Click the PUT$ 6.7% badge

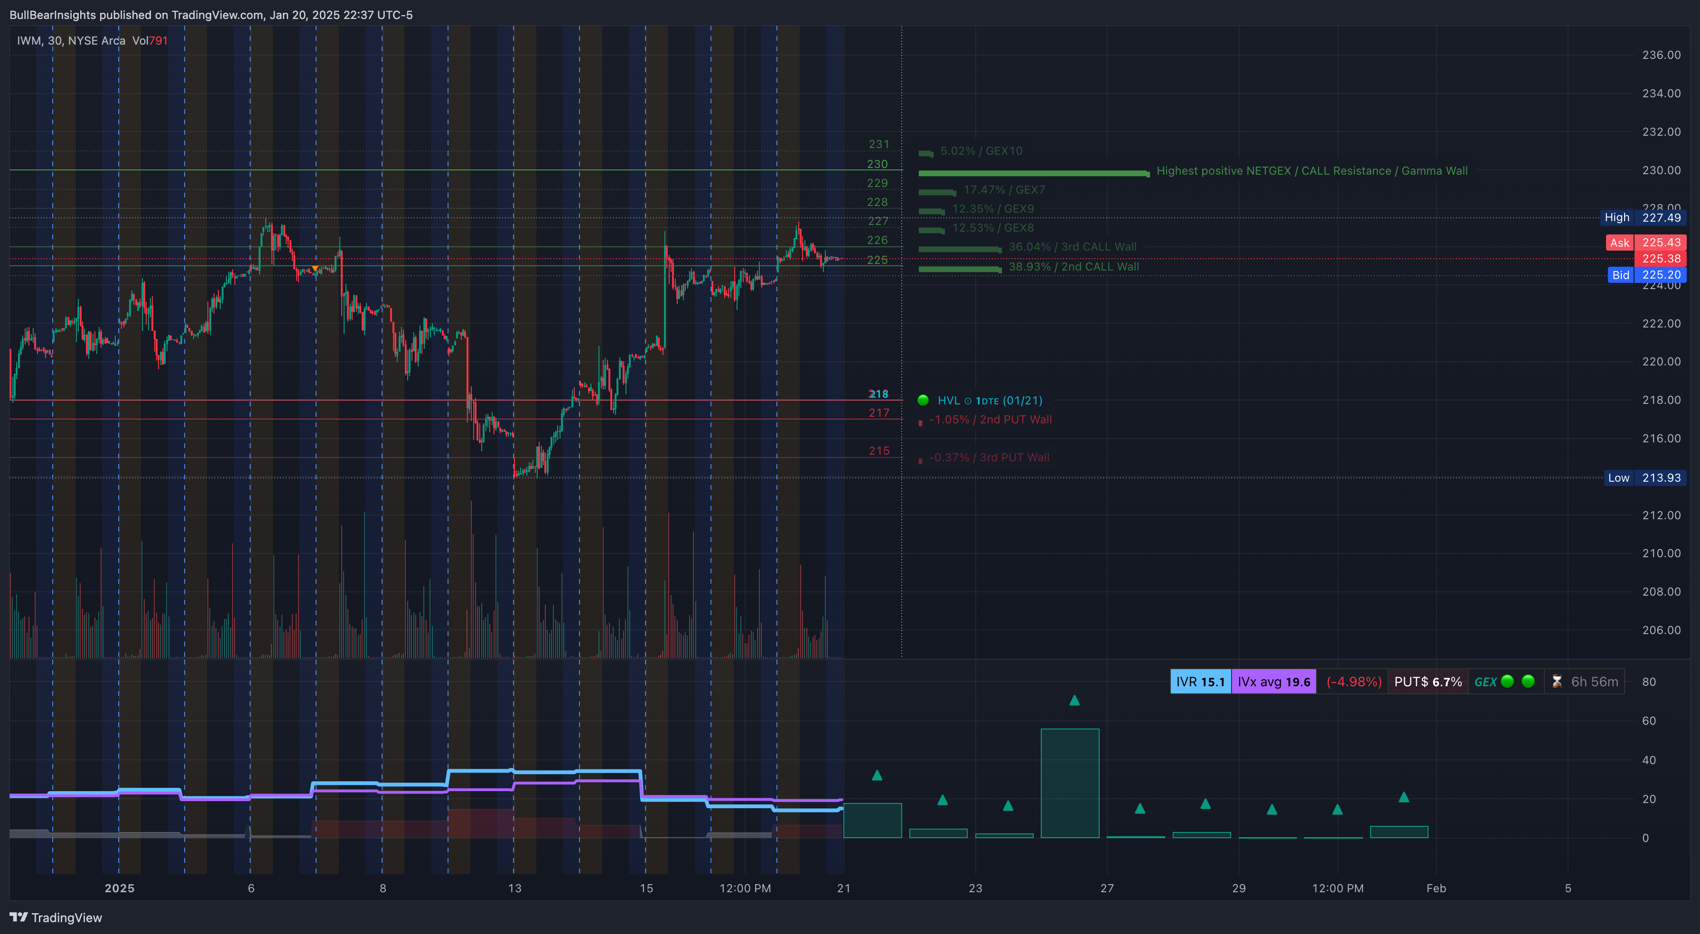click(x=1428, y=682)
